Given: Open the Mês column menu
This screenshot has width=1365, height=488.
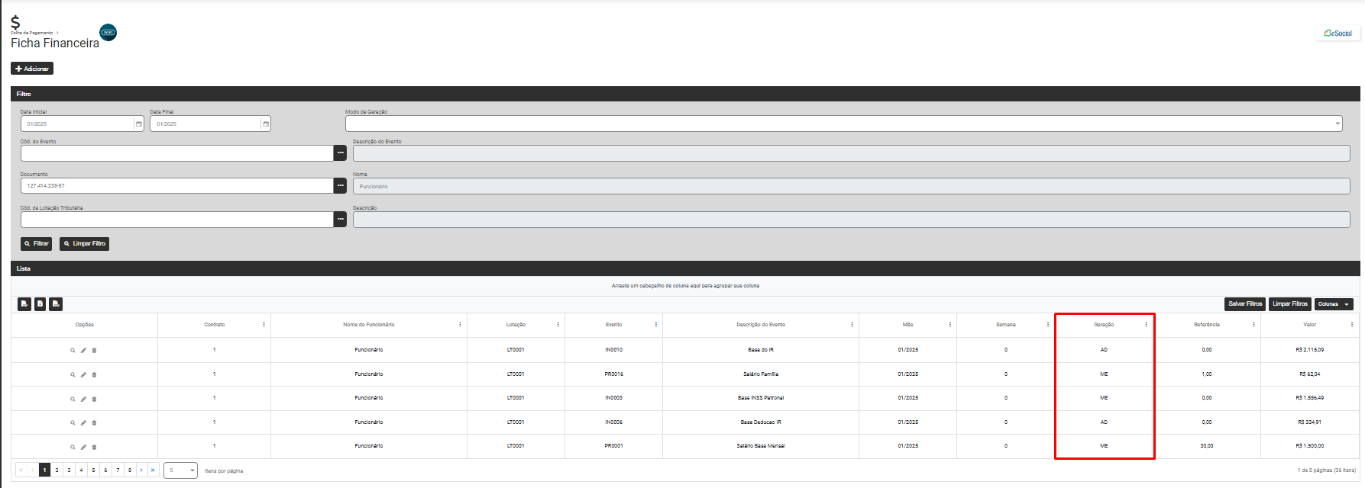Looking at the screenshot, I should 949,325.
